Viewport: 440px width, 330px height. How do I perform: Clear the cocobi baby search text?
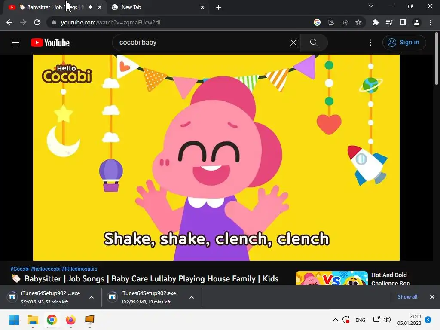click(293, 43)
